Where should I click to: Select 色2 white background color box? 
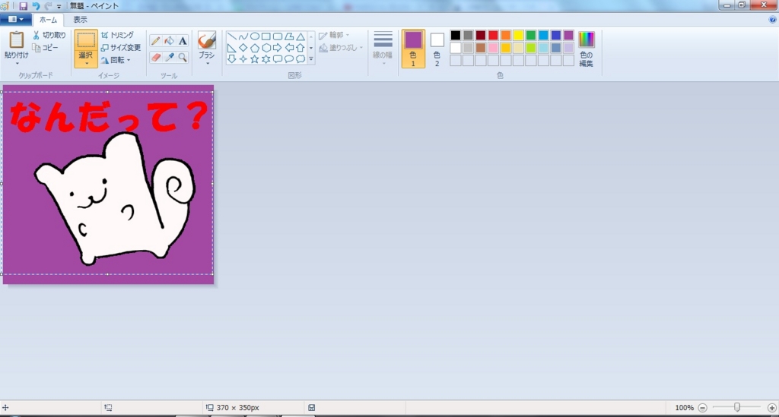pyautogui.click(x=437, y=49)
